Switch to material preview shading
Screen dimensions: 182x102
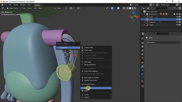click(133, 8)
